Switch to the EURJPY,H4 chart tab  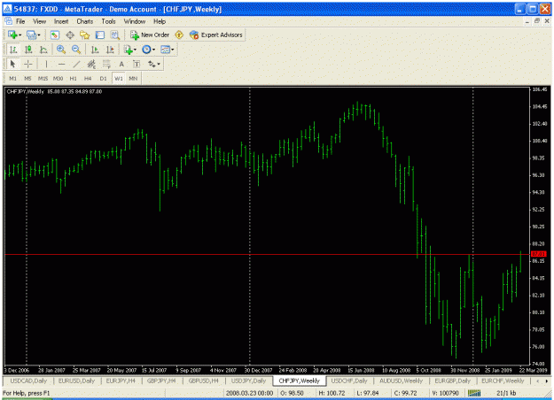(x=121, y=381)
